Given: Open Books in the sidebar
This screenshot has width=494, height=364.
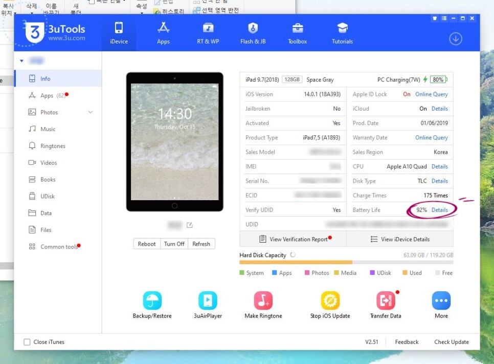Looking at the screenshot, I should click(58, 180).
